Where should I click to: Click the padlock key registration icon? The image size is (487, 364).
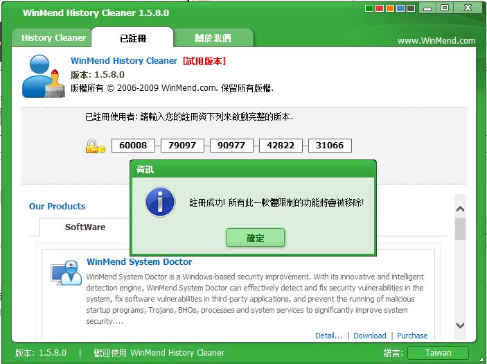pyautogui.click(x=95, y=146)
